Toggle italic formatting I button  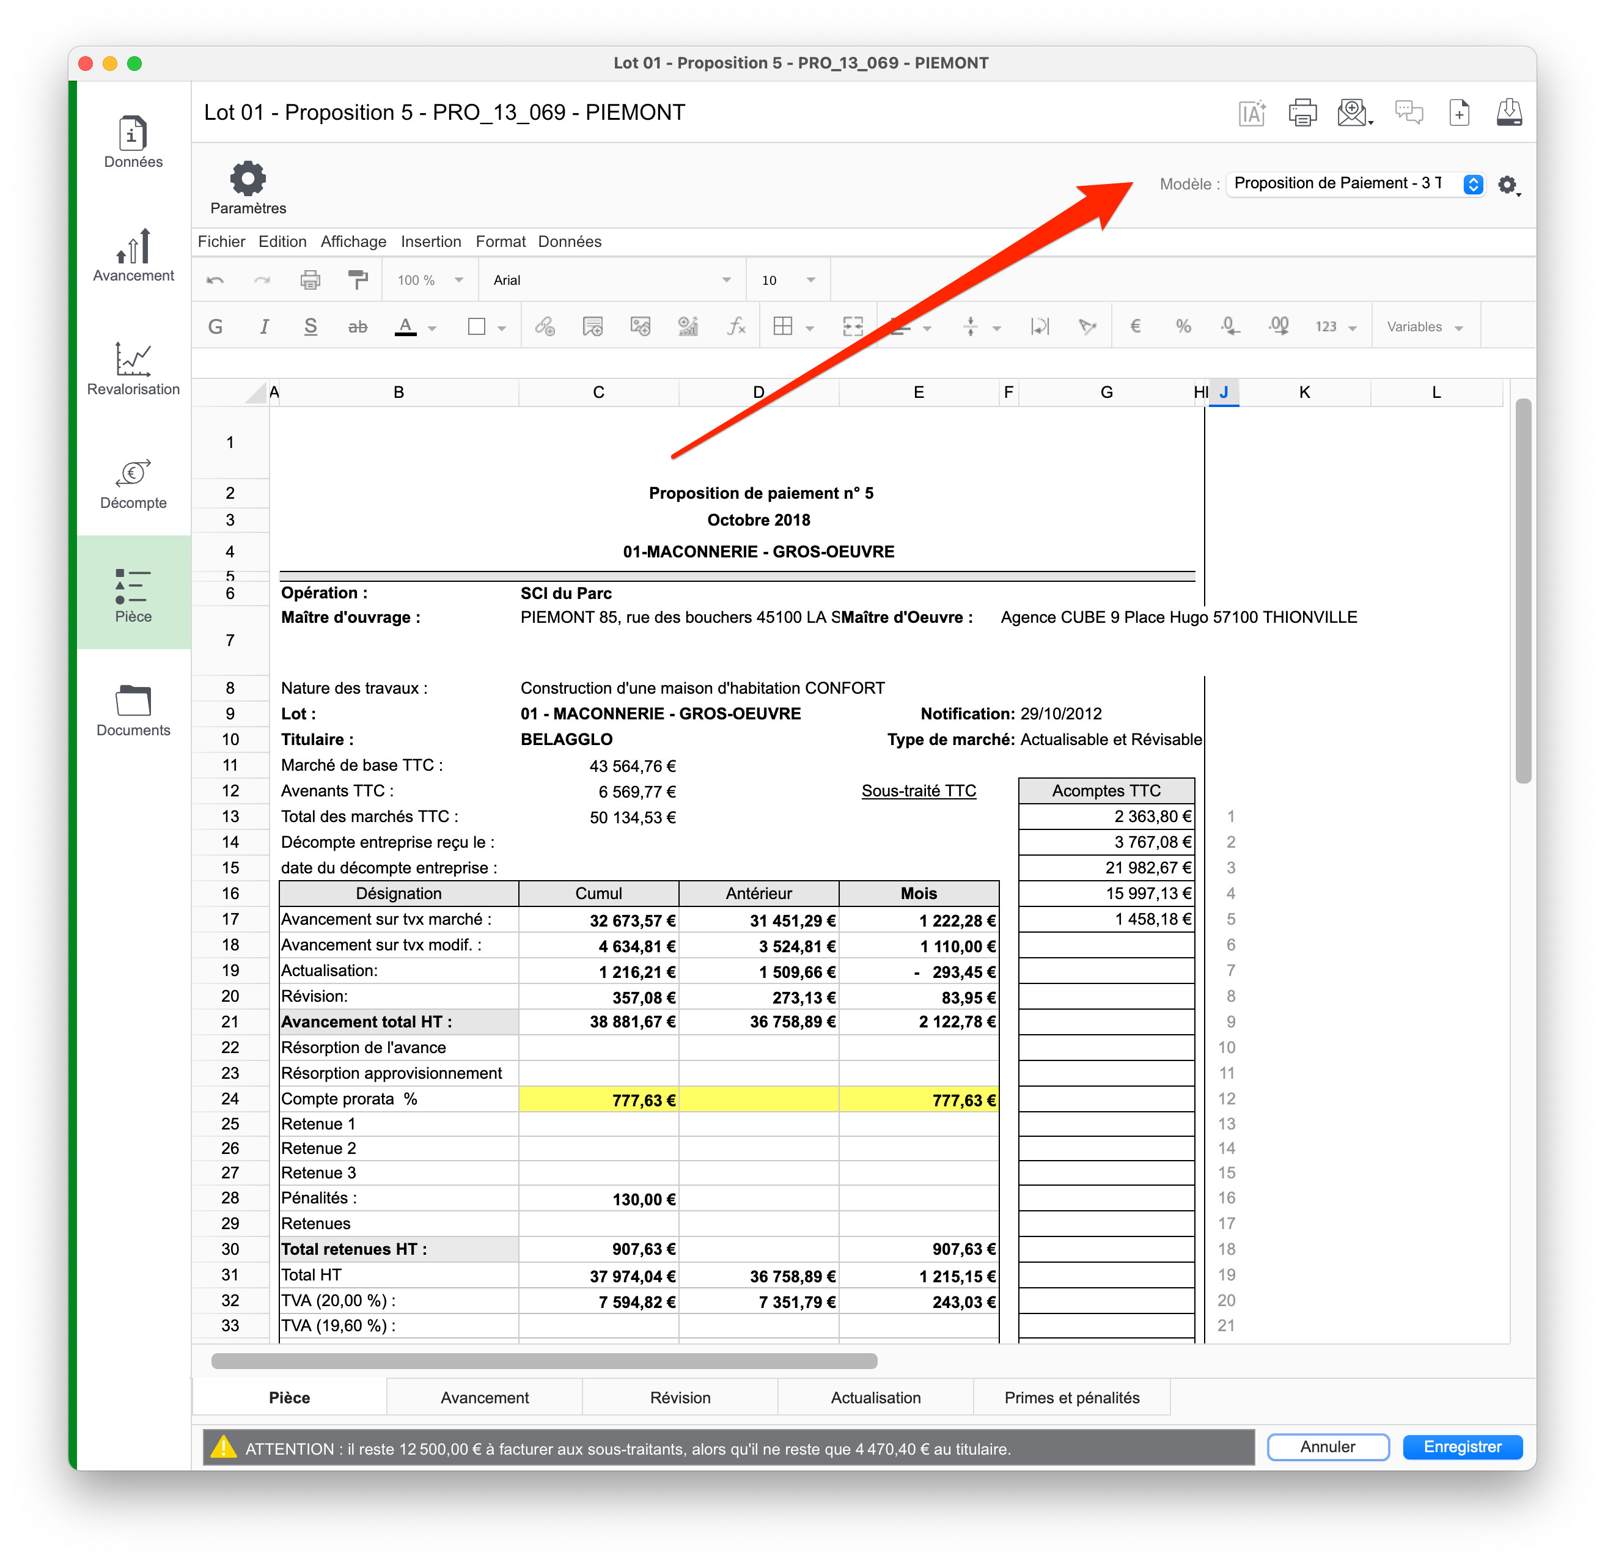click(264, 327)
